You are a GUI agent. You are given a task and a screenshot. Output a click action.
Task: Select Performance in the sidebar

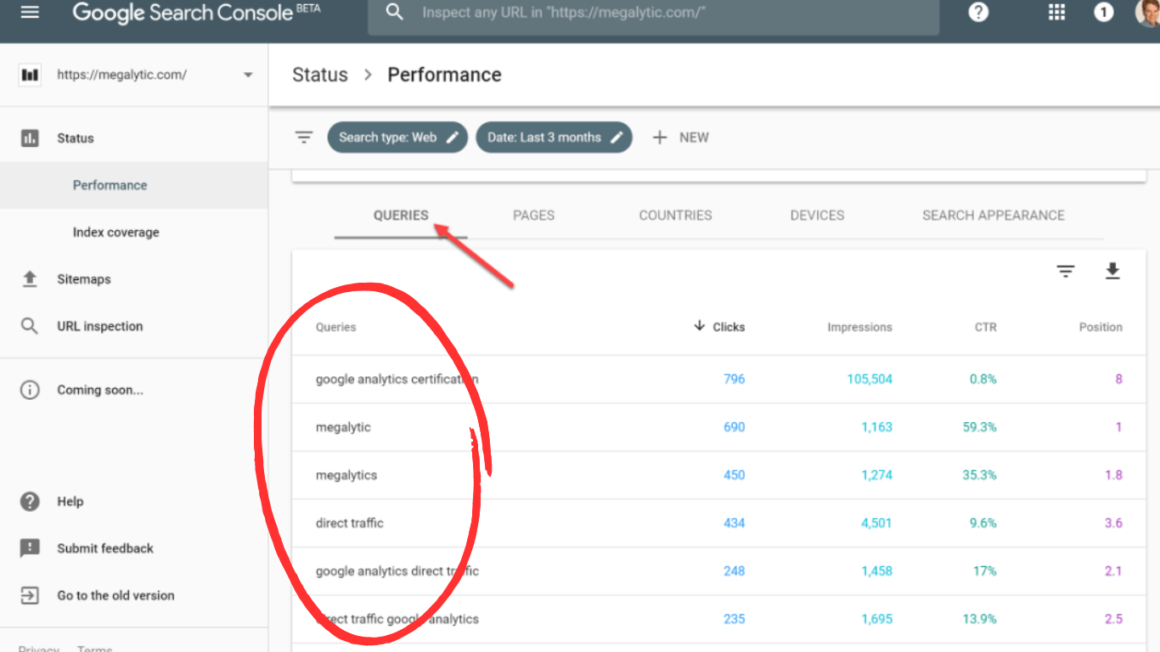[x=134, y=185]
